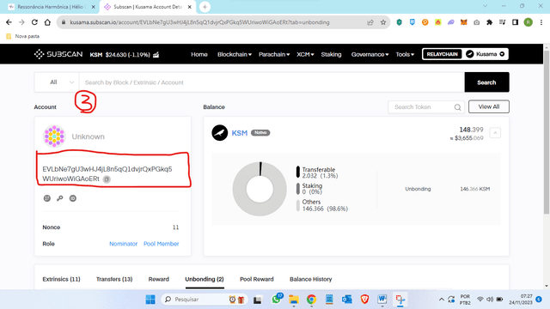This screenshot has width=550, height=309.
Task: Expand the XCM menu
Action: click(305, 54)
